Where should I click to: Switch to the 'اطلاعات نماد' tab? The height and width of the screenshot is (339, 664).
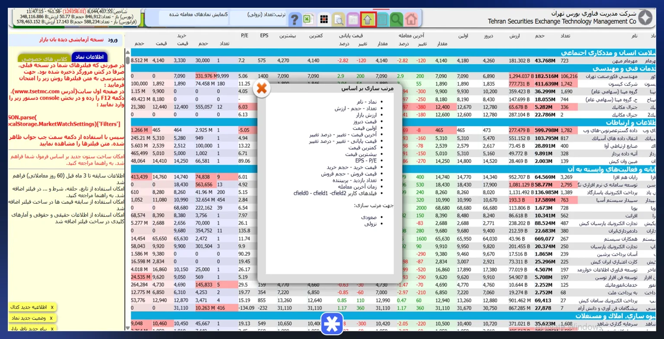point(90,57)
